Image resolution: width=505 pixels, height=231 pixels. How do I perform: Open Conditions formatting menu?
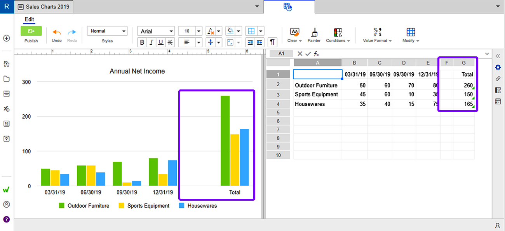point(338,35)
